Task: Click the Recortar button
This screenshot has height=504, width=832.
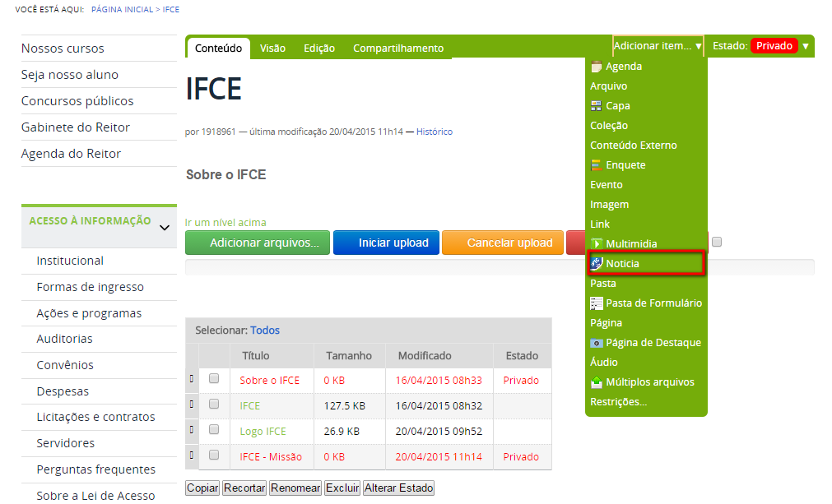Action: coord(244,488)
